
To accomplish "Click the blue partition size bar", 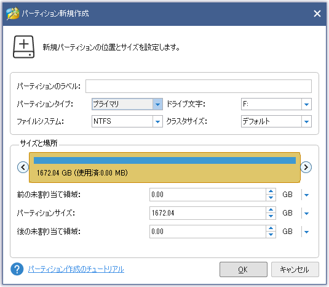I will click(x=165, y=160).
